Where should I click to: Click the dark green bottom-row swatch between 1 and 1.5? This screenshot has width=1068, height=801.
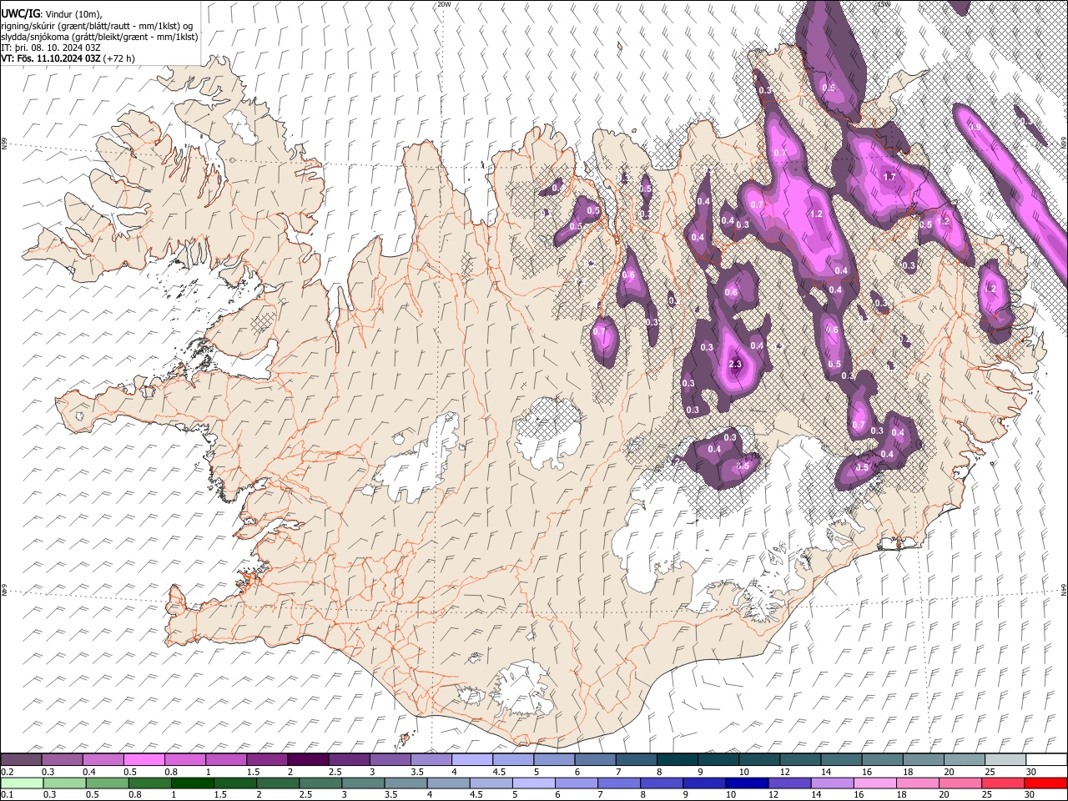(192, 783)
